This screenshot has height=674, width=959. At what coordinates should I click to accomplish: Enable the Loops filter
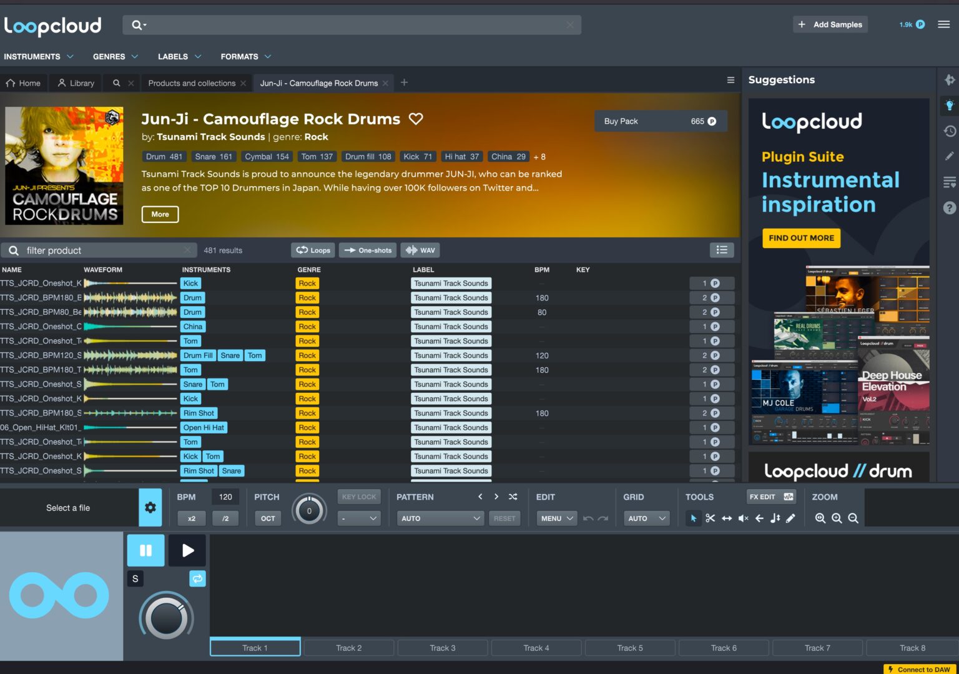pos(313,250)
